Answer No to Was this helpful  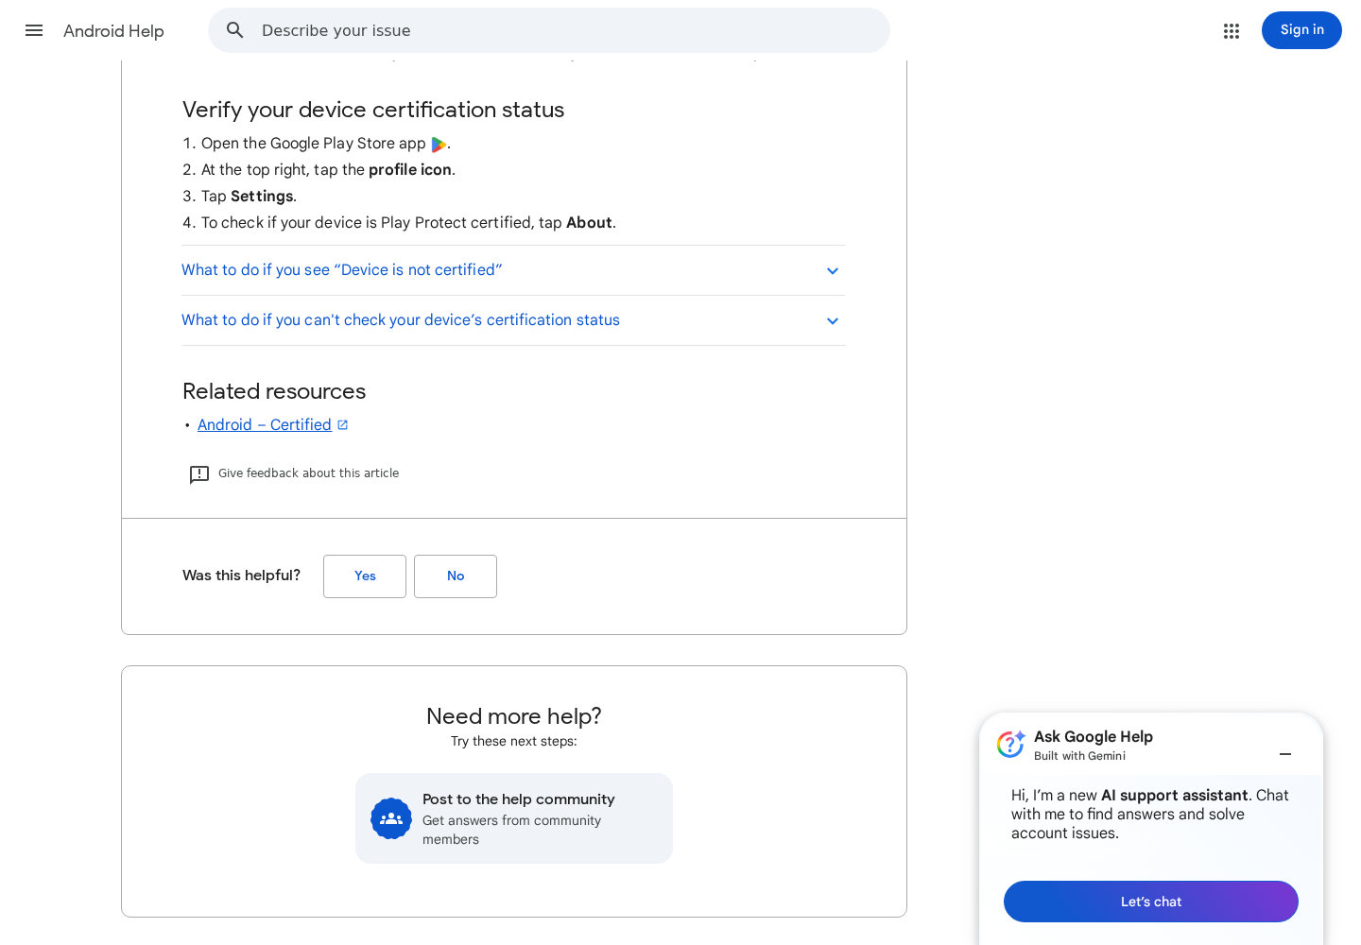pyautogui.click(x=456, y=576)
